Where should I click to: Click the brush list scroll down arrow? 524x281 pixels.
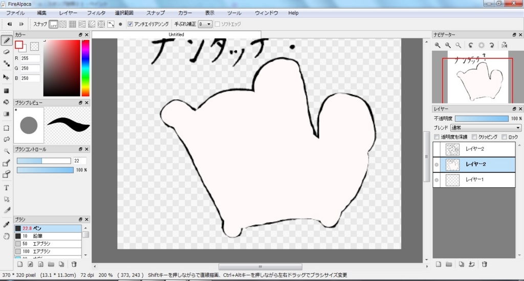pos(85,255)
